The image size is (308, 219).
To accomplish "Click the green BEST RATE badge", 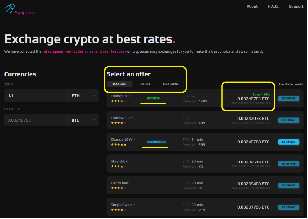I will 153,99.
